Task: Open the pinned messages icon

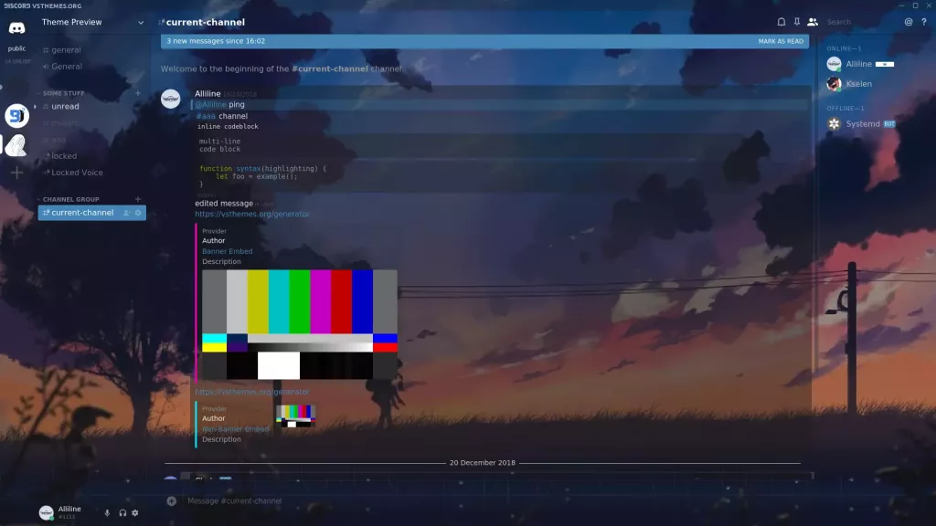Action: 796,22
